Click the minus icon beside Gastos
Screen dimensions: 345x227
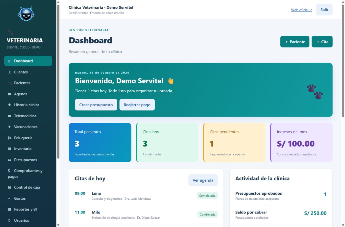coord(9,198)
